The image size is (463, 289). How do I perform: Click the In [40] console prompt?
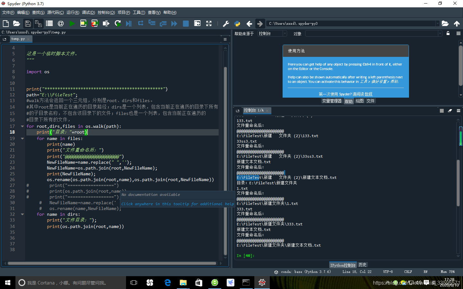245,256
